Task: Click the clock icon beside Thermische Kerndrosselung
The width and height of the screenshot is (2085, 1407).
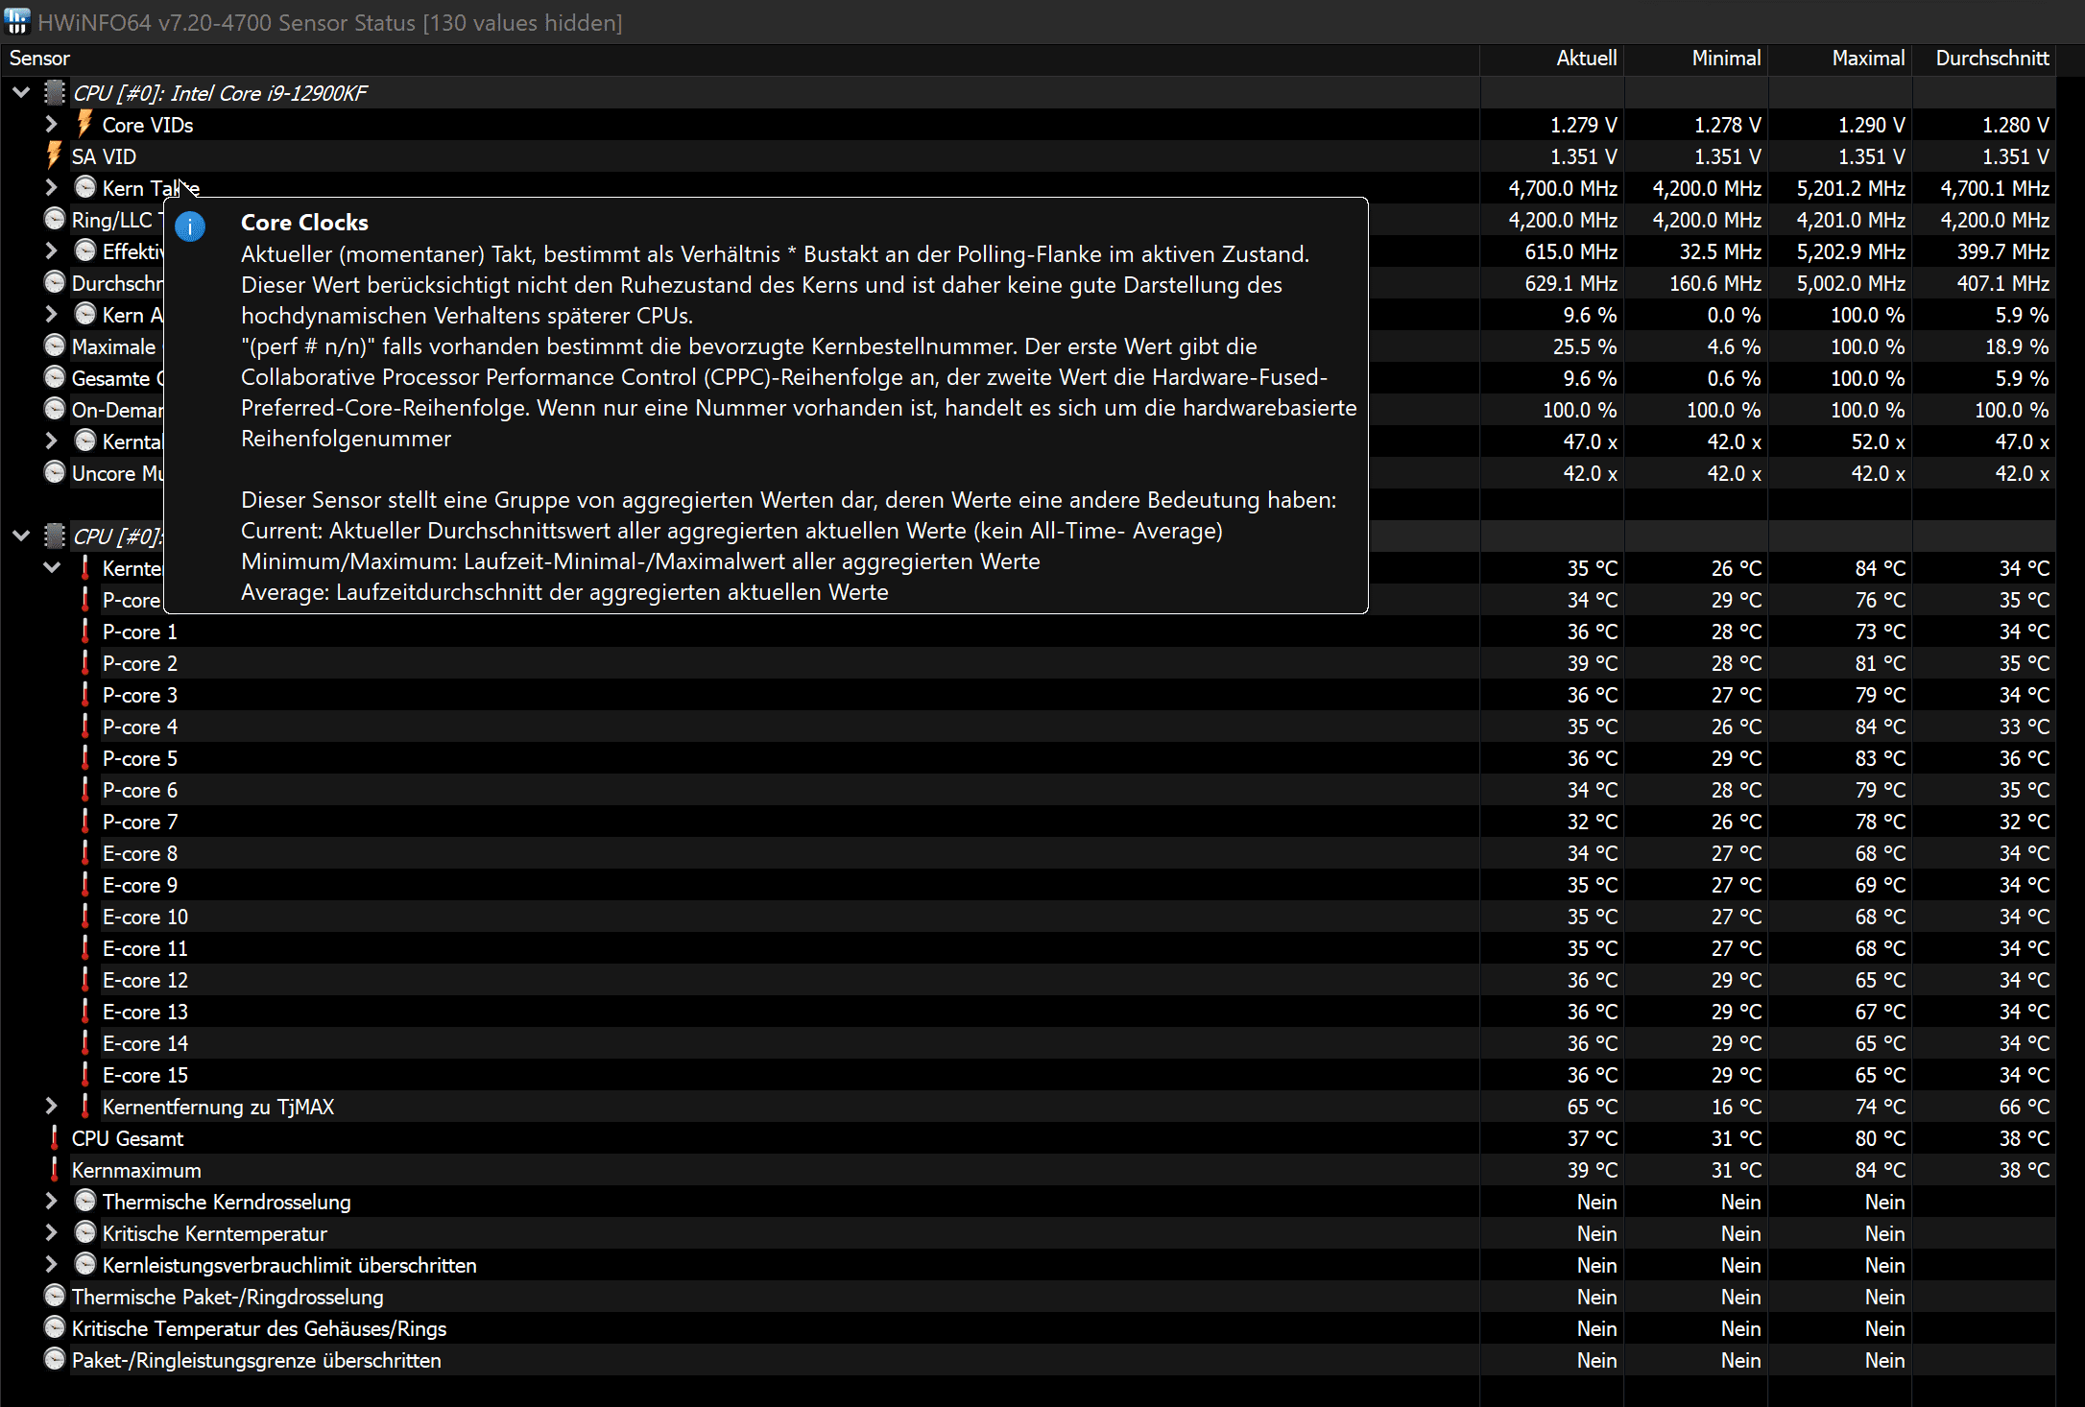Action: coord(85,1202)
